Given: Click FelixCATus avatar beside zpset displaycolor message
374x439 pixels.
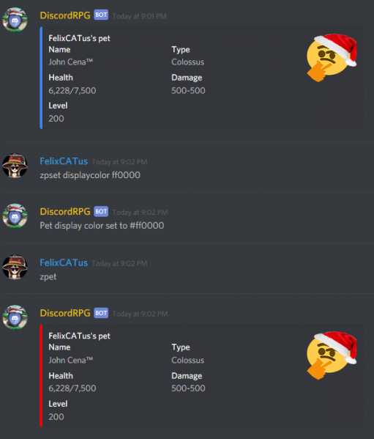Looking at the screenshot, I should click(15, 166).
